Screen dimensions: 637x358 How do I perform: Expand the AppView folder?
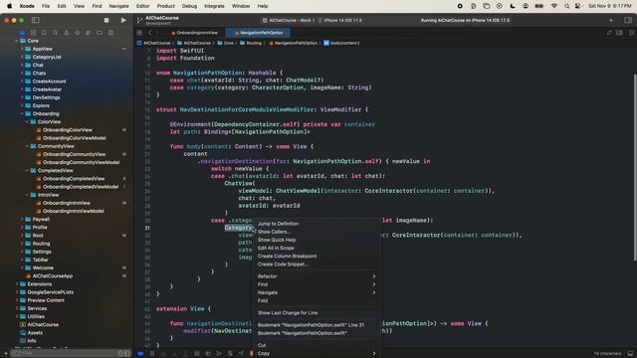coord(22,49)
